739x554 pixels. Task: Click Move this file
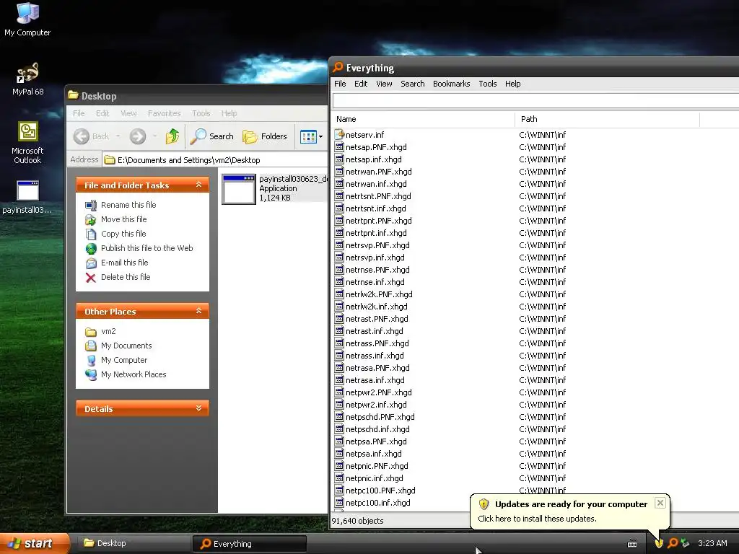[x=123, y=219]
